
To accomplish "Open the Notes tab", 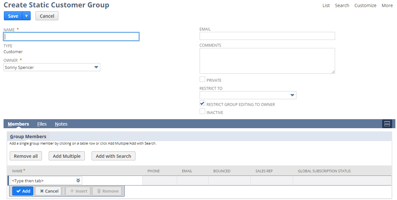I will [61, 124].
